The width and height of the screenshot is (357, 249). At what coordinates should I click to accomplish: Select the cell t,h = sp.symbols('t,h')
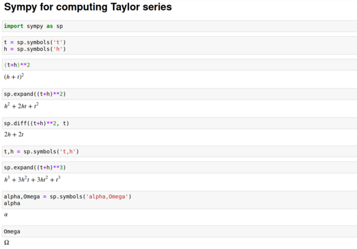point(179,151)
